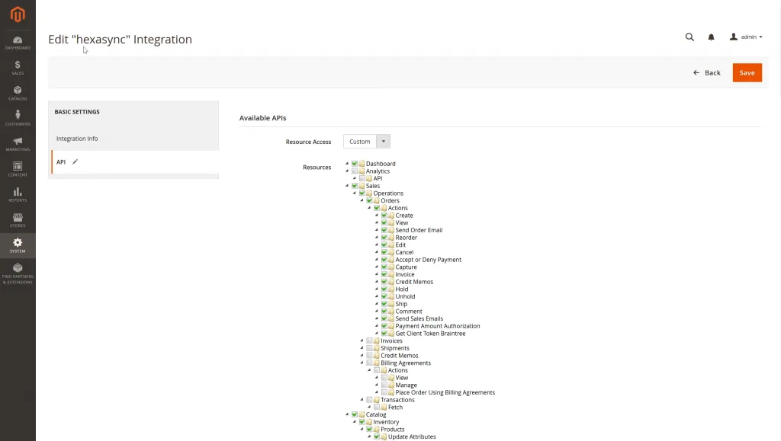Go back with the Back button
The width and height of the screenshot is (781, 441).
(x=707, y=72)
